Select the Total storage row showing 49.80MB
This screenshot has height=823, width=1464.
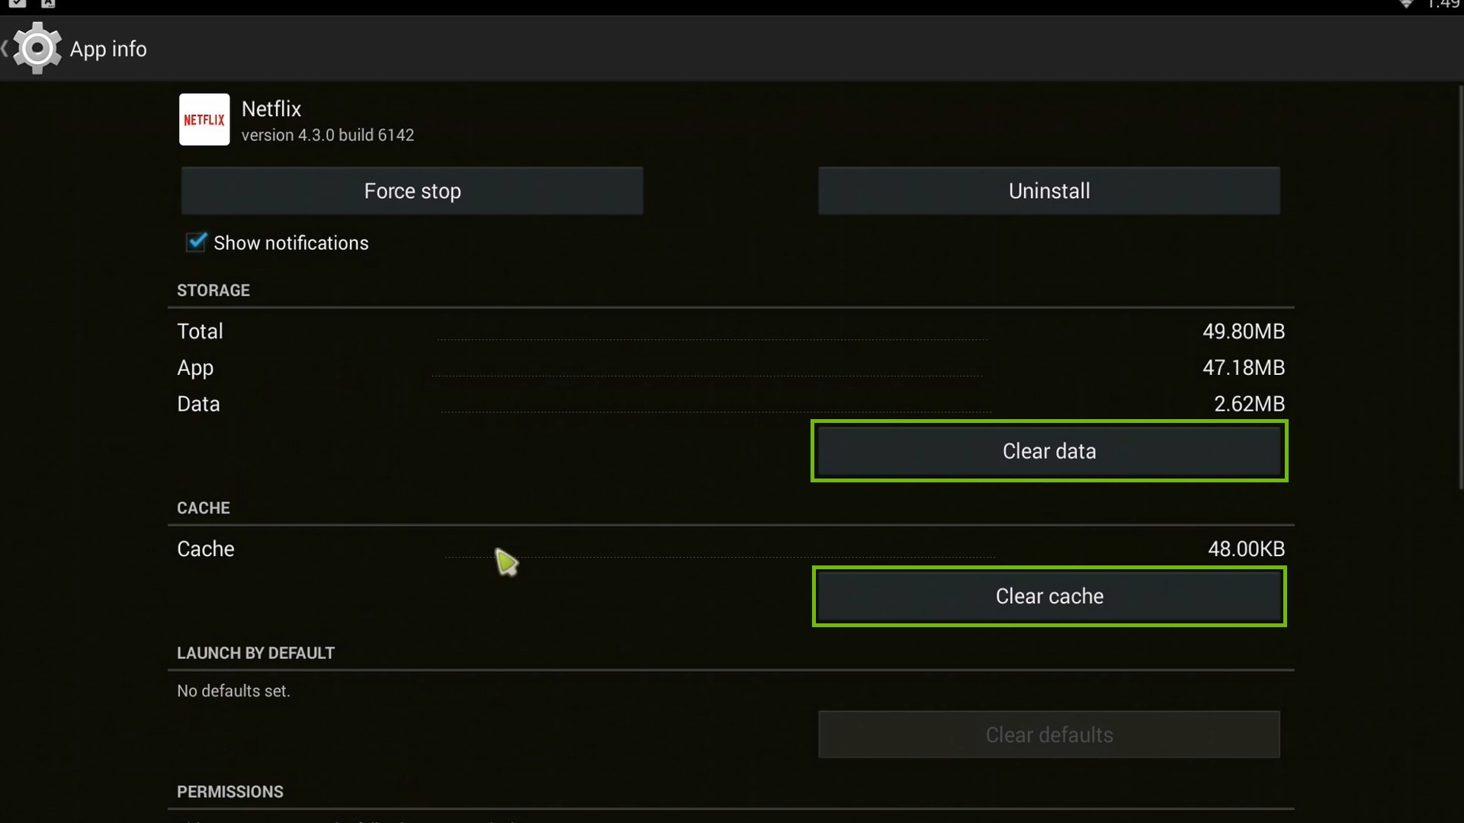click(x=730, y=331)
